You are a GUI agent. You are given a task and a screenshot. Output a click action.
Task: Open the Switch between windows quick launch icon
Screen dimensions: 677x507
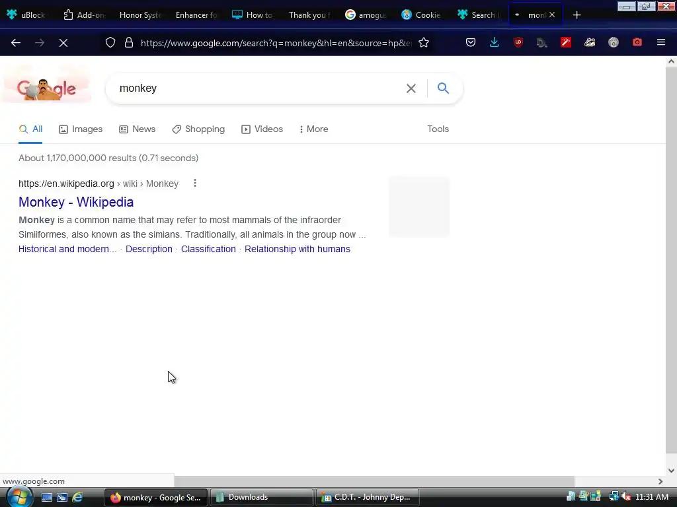click(x=62, y=497)
